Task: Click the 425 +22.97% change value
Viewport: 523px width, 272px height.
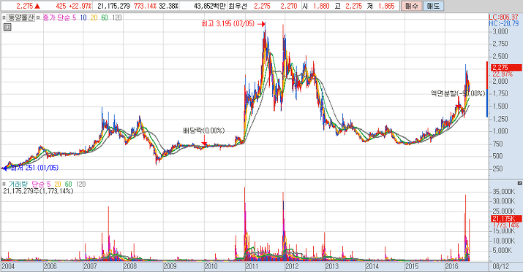Action: (73, 6)
